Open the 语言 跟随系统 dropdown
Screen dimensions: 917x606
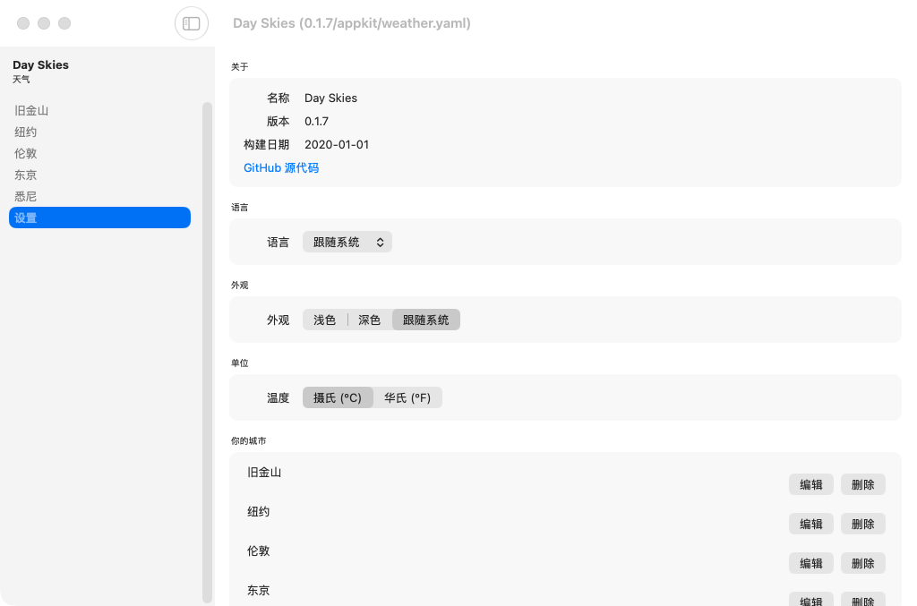pyautogui.click(x=347, y=242)
